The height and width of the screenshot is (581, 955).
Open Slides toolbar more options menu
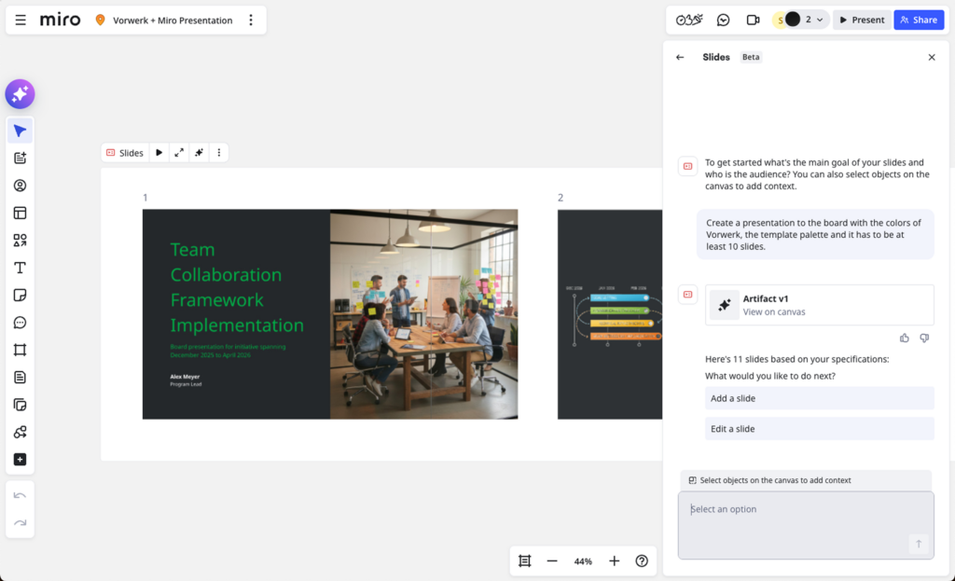[219, 152]
